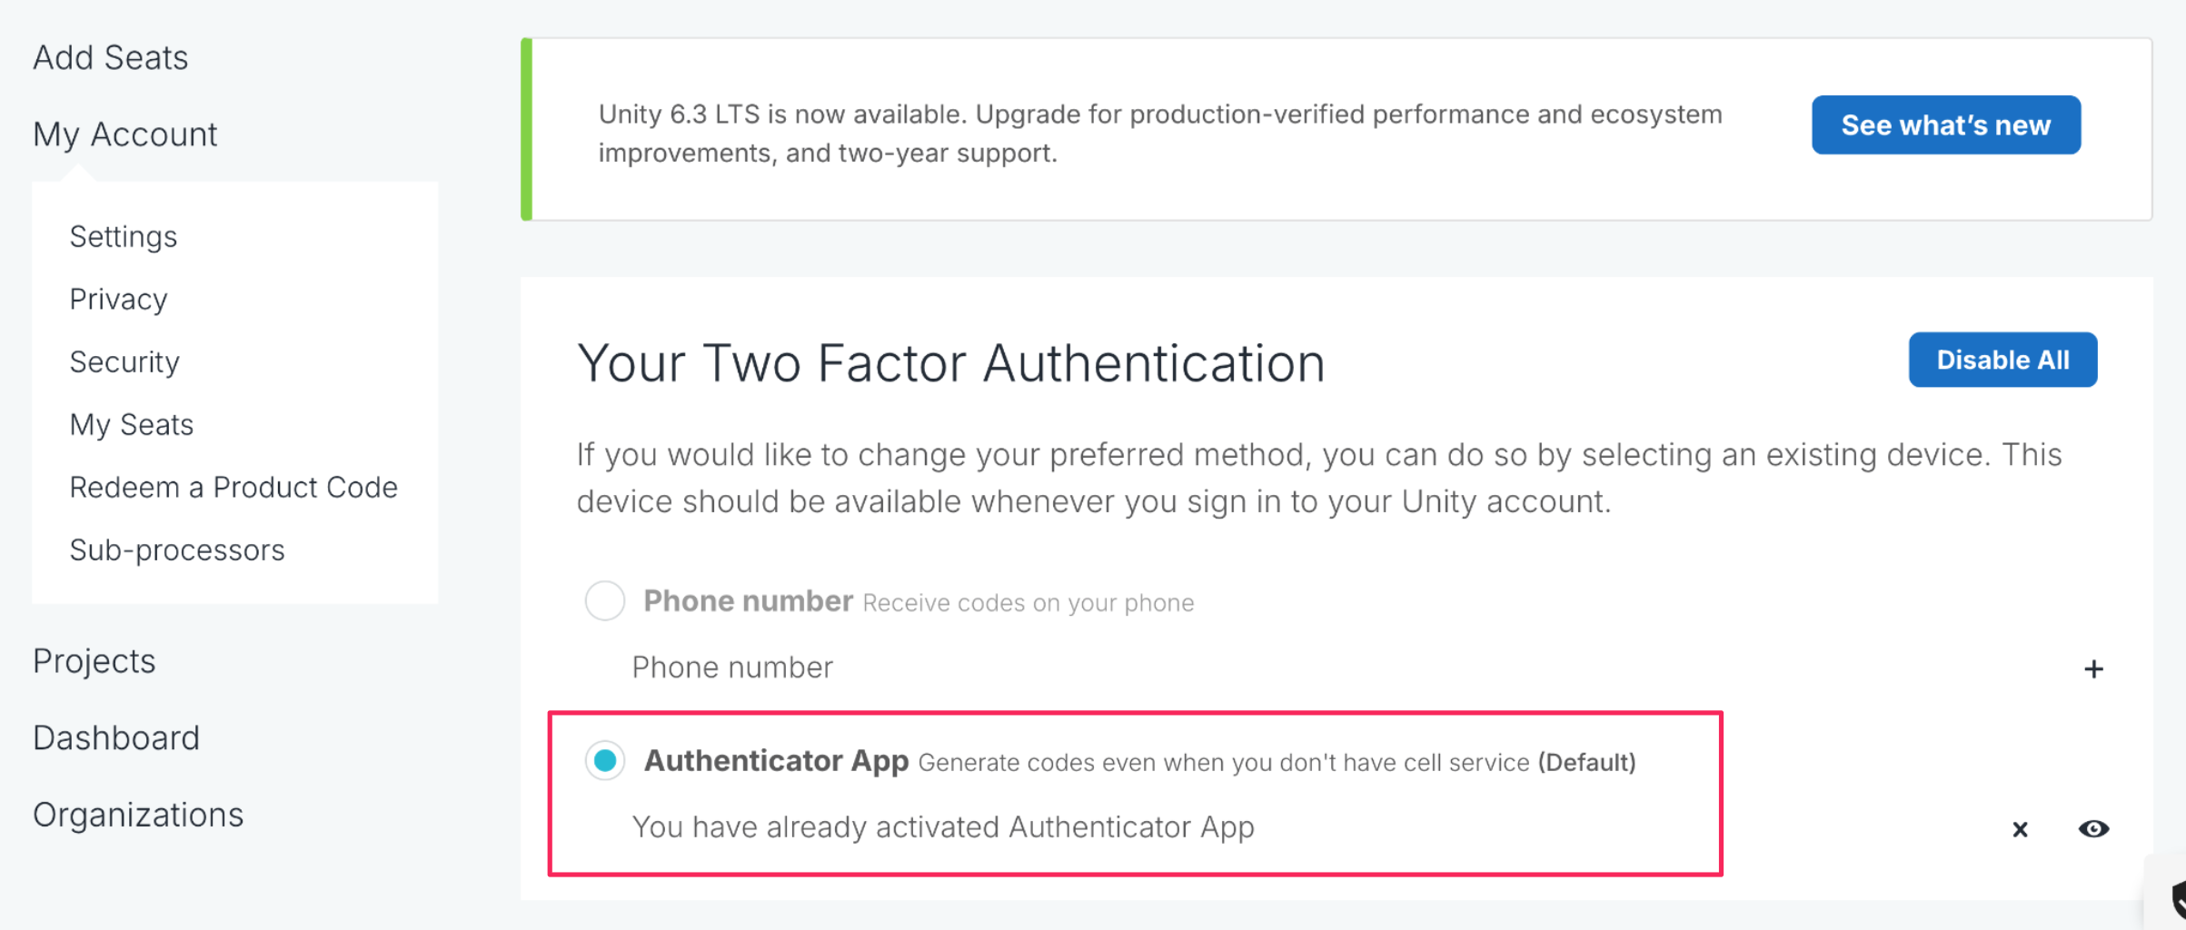Go to the Projects section

[x=94, y=661]
